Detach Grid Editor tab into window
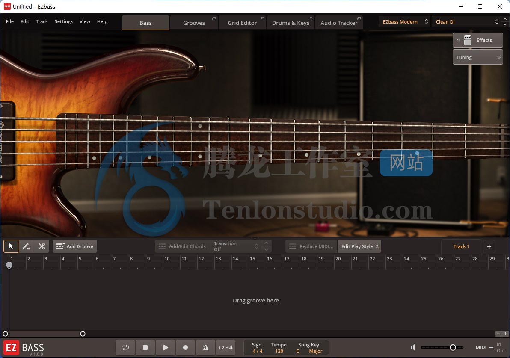 coord(262,18)
